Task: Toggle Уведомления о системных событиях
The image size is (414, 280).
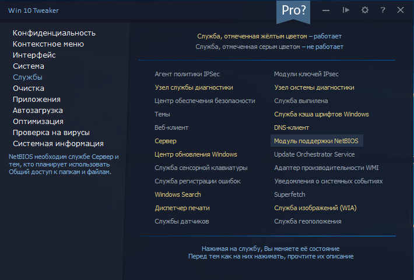Action: (328, 182)
